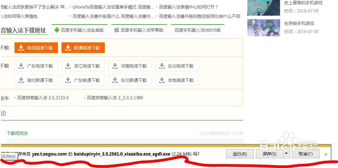Click download icon beside 河南电信下载

coord(115,66)
